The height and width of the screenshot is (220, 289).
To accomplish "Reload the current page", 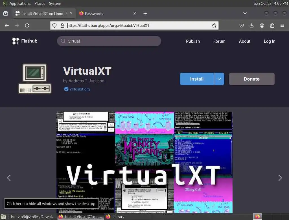I will click(27, 25).
